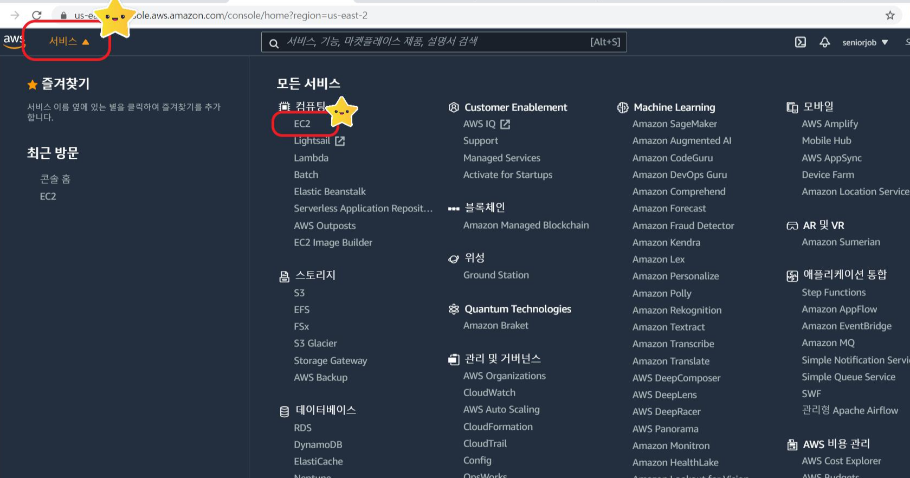Click the 위성 category icon
910x478 pixels.
[x=454, y=259]
